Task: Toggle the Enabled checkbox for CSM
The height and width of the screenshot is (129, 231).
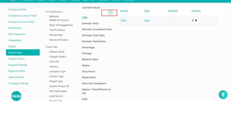Action: 169,21
